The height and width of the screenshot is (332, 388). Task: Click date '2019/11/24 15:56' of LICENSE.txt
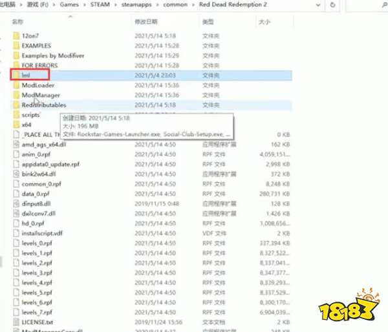[158, 322]
